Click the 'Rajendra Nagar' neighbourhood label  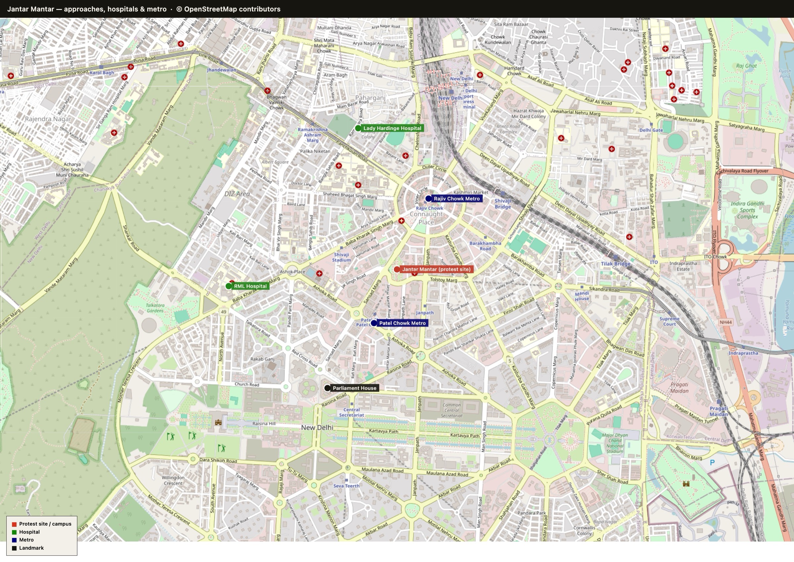tap(48, 119)
